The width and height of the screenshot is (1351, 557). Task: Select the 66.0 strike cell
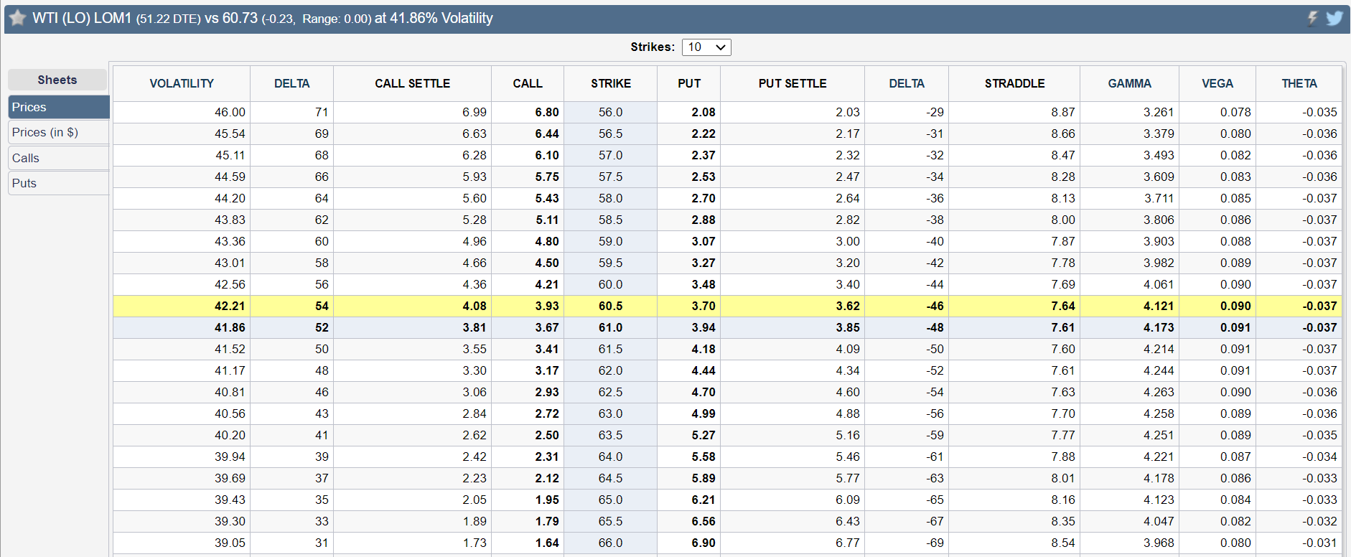(611, 543)
